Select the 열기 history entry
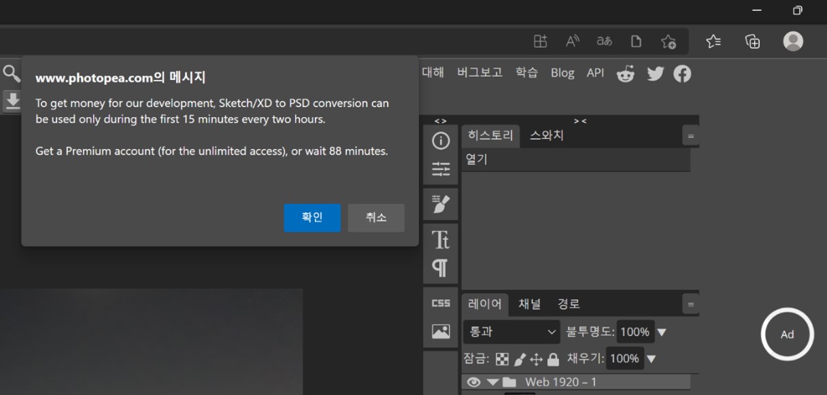The width and height of the screenshot is (827, 395). tap(576, 160)
